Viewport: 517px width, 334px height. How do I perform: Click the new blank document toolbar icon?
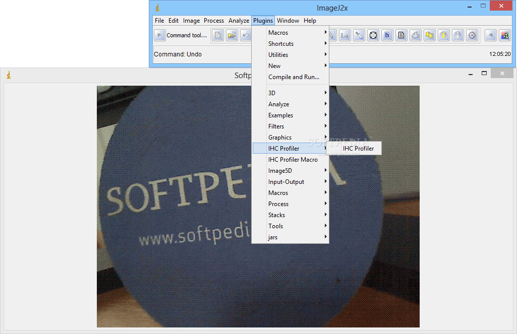[x=218, y=35]
